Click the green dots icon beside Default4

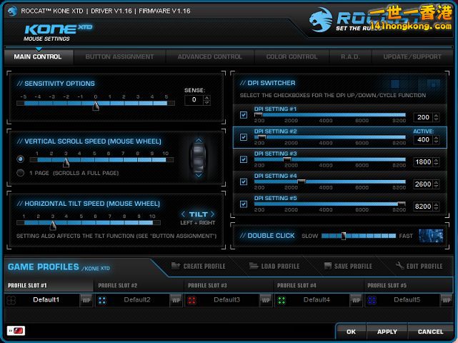coord(282,300)
